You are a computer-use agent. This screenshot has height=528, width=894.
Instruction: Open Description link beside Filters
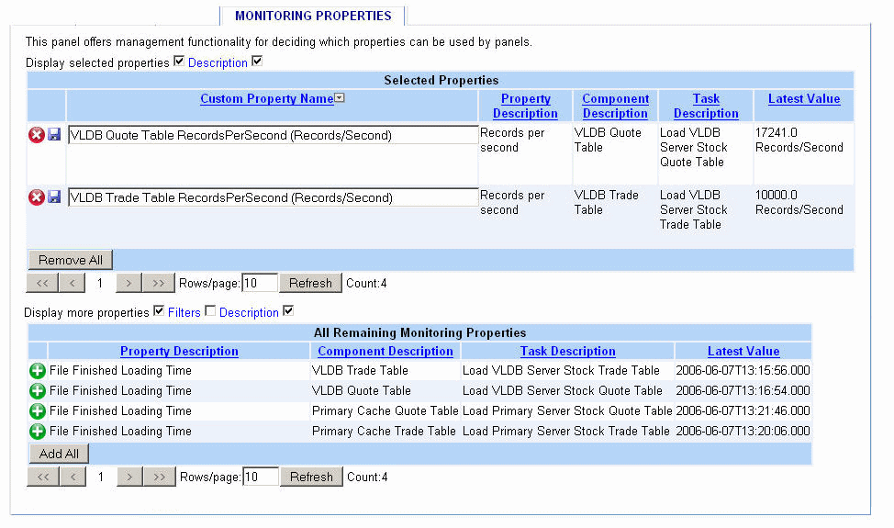tap(249, 312)
